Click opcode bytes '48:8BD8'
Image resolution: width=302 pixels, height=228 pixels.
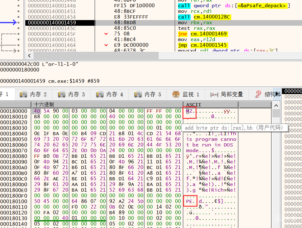pos(125,23)
